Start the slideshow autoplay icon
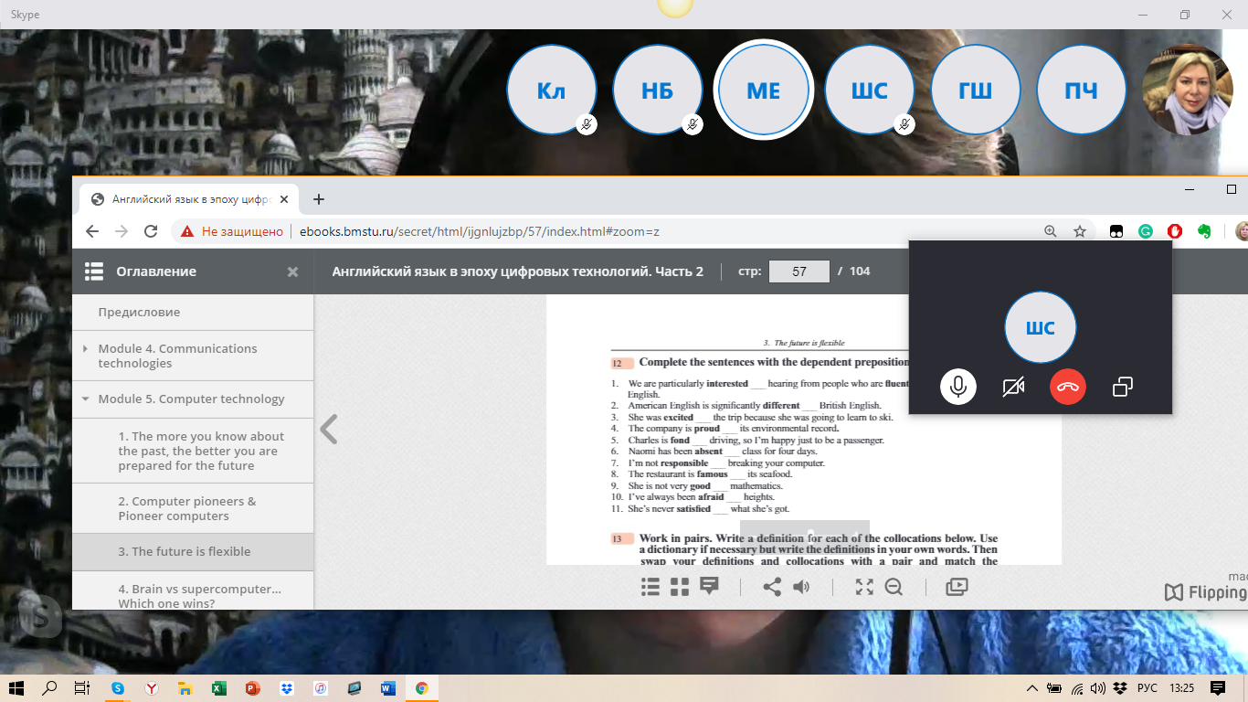The height and width of the screenshot is (702, 1248). coord(957,587)
